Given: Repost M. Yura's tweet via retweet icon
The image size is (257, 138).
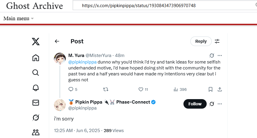Looking at the screenshot, I should tap(105, 89).
